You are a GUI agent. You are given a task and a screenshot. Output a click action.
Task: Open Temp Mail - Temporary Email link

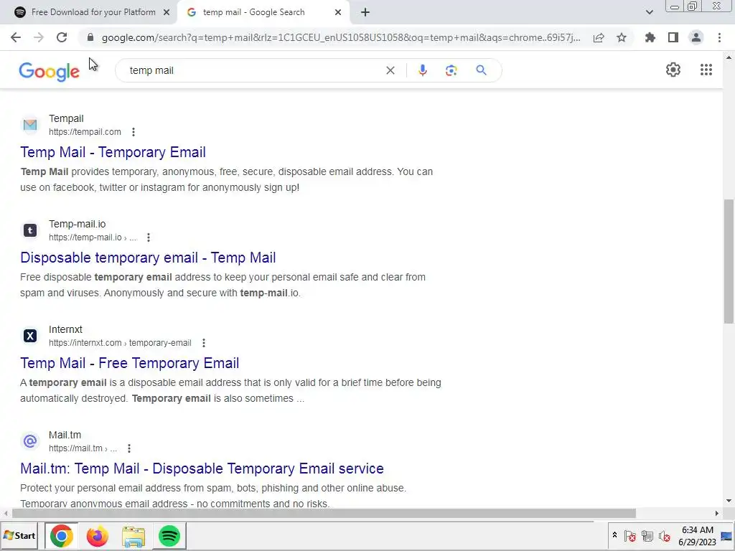click(113, 152)
